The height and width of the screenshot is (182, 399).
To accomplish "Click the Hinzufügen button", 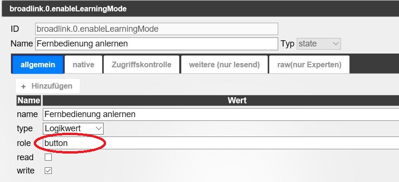I will click(x=48, y=86).
